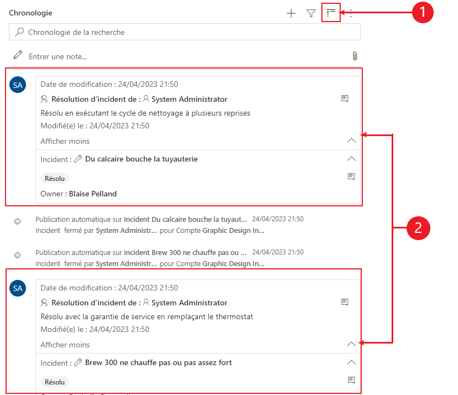Screen dimensions: 458x395
Task: Click Résolu badge under Brew 300 incident
Action: pyautogui.click(x=55, y=382)
